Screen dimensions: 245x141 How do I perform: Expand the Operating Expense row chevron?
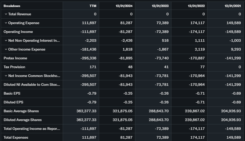[x=6, y=23]
